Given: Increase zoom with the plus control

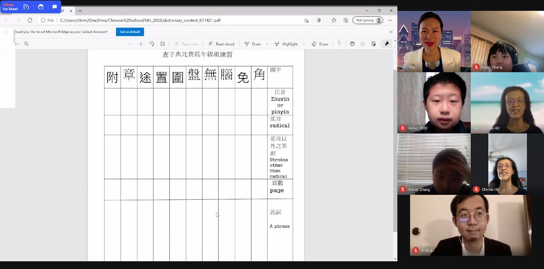Looking at the screenshot, I should tap(141, 43).
